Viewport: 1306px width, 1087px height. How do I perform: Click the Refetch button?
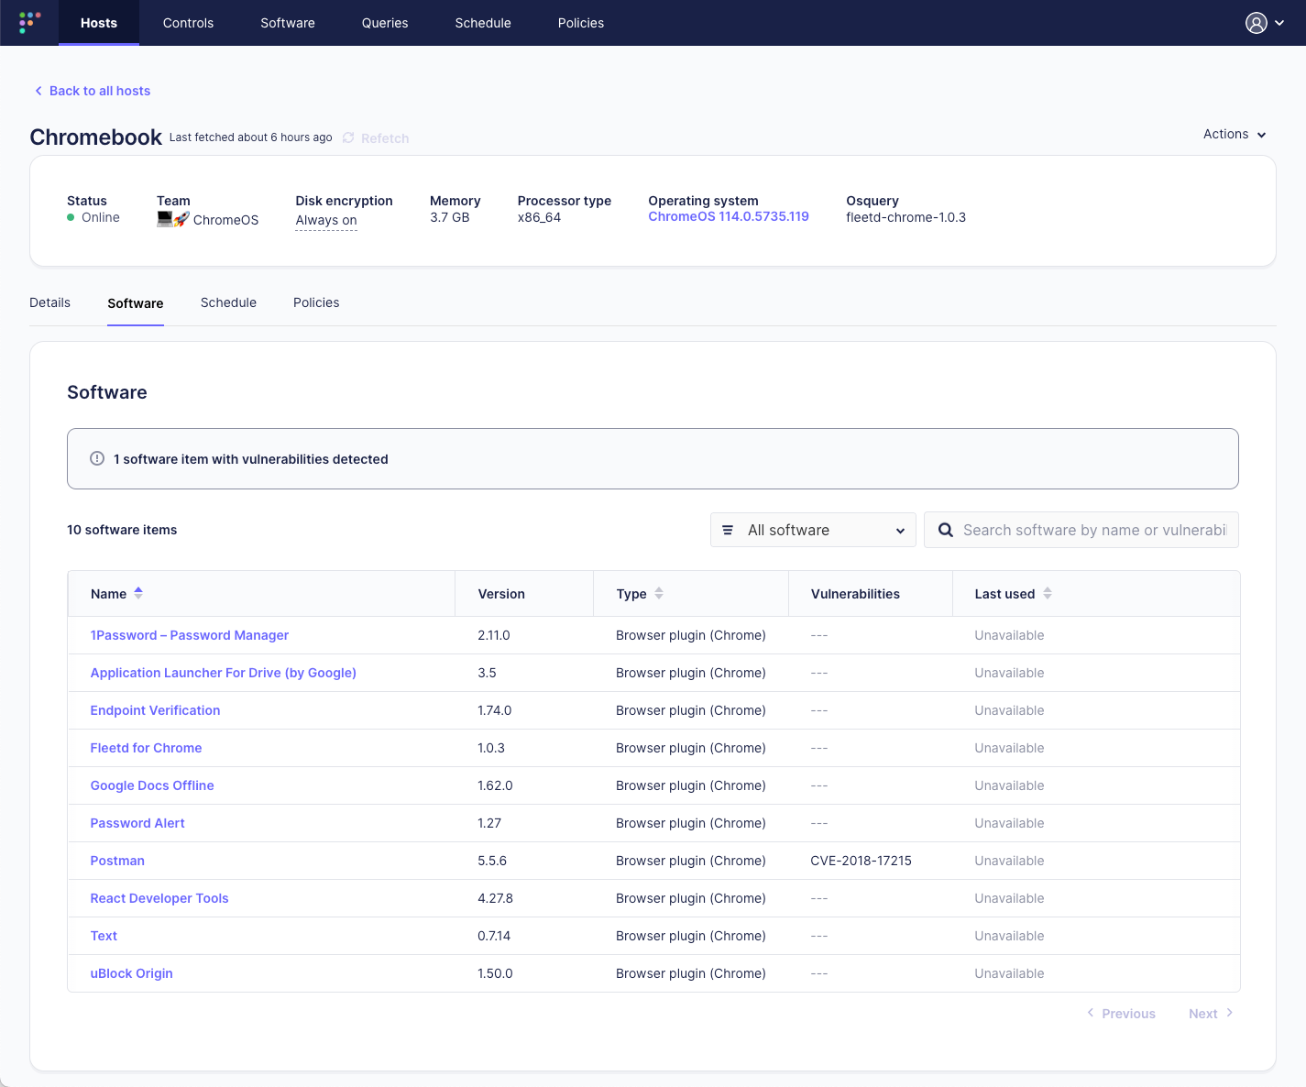click(376, 137)
